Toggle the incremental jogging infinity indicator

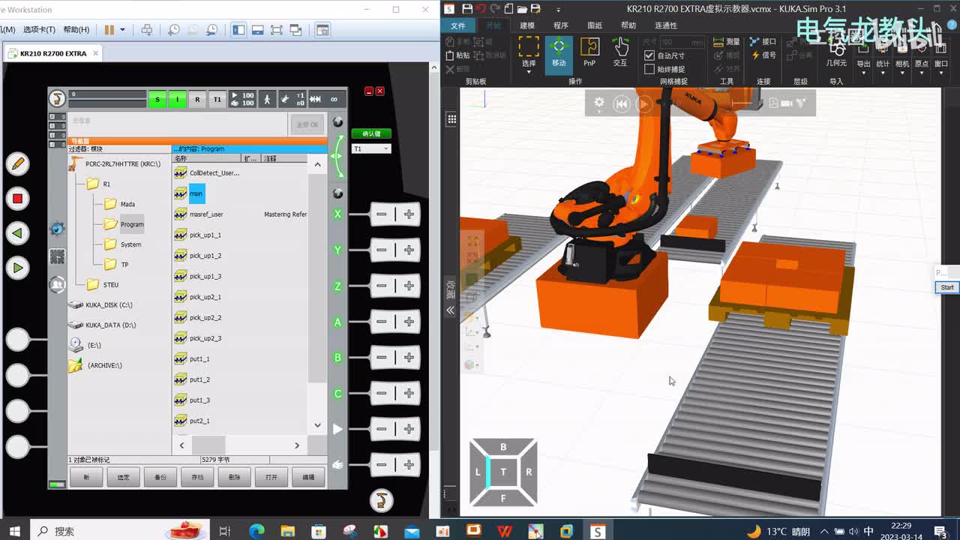click(x=334, y=99)
